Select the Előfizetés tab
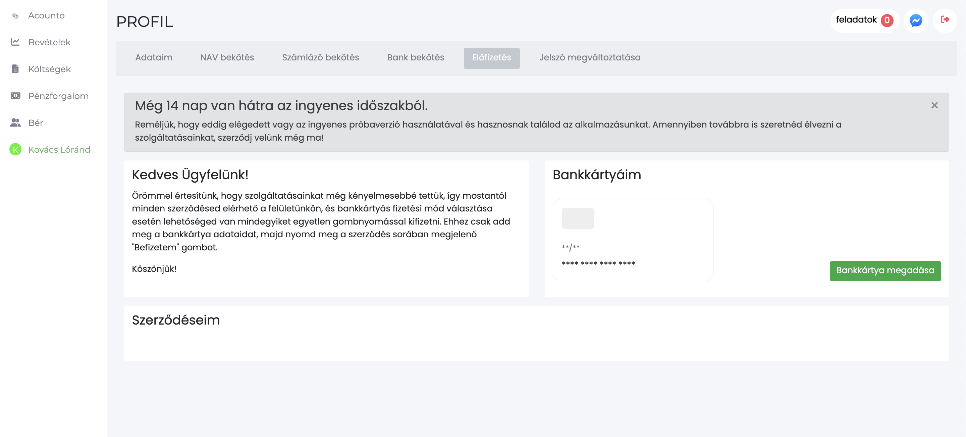 coord(491,58)
